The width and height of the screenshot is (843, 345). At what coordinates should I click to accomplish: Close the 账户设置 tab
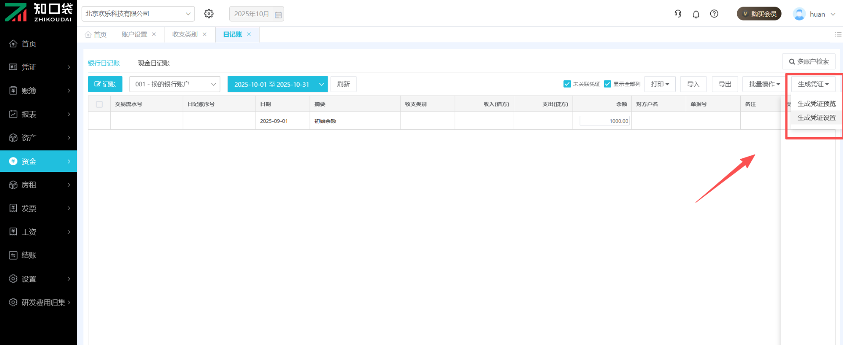[154, 34]
